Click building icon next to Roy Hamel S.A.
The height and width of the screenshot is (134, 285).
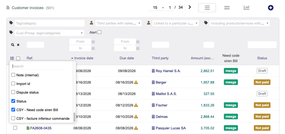153,71
